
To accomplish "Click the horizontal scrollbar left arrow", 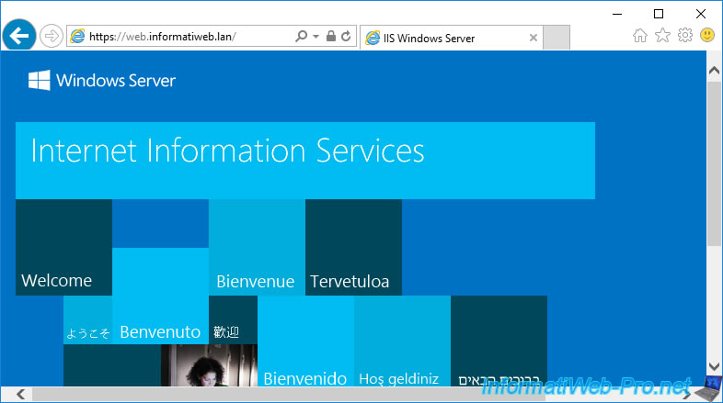I will (21, 394).
